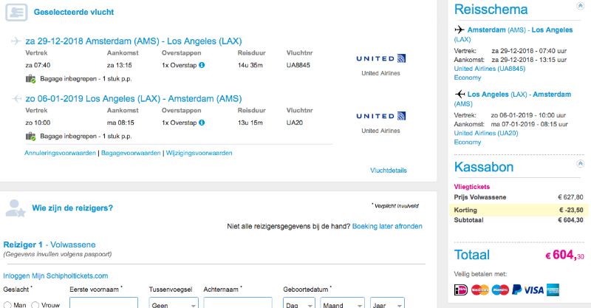Click the American Express card icon
This screenshot has width=591, height=308.
pos(554,289)
